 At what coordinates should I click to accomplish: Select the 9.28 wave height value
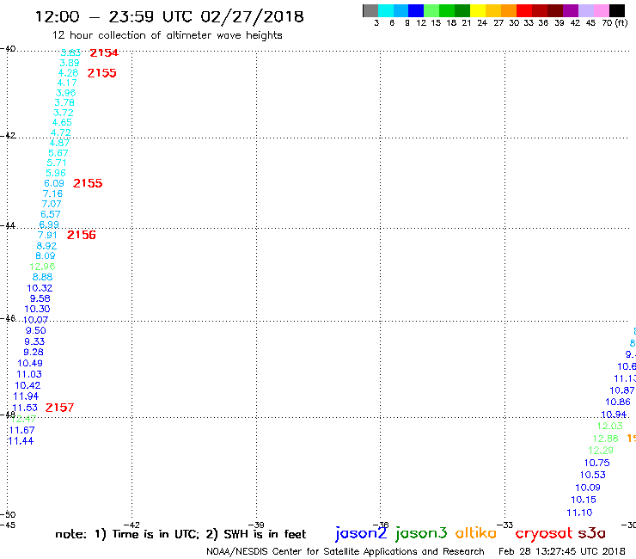click(x=34, y=353)
